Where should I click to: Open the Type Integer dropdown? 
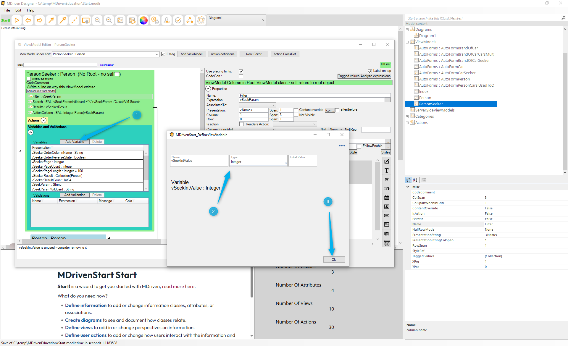tap(286, 163)
